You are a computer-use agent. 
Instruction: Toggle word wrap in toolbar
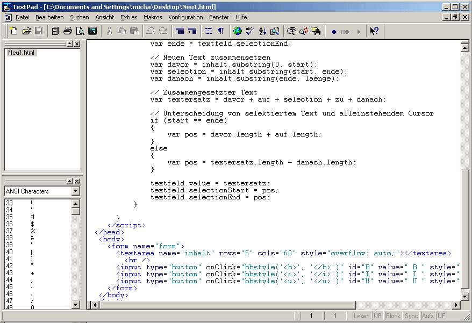point(209,31)
